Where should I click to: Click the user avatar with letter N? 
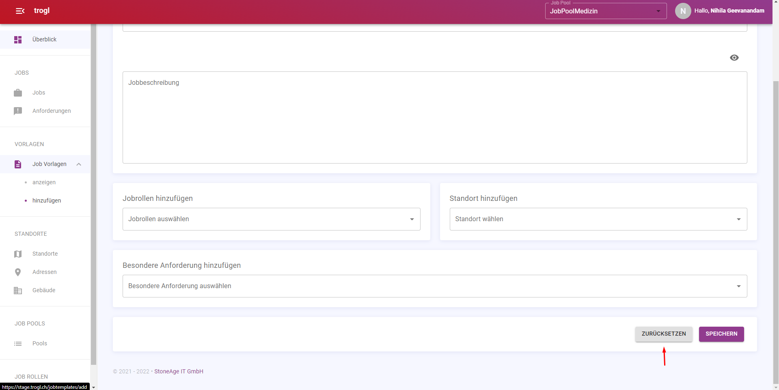[x=683, y=11]
